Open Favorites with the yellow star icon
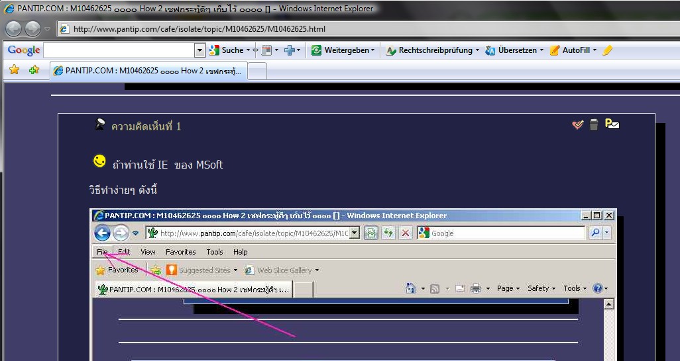 click(15, 69)
